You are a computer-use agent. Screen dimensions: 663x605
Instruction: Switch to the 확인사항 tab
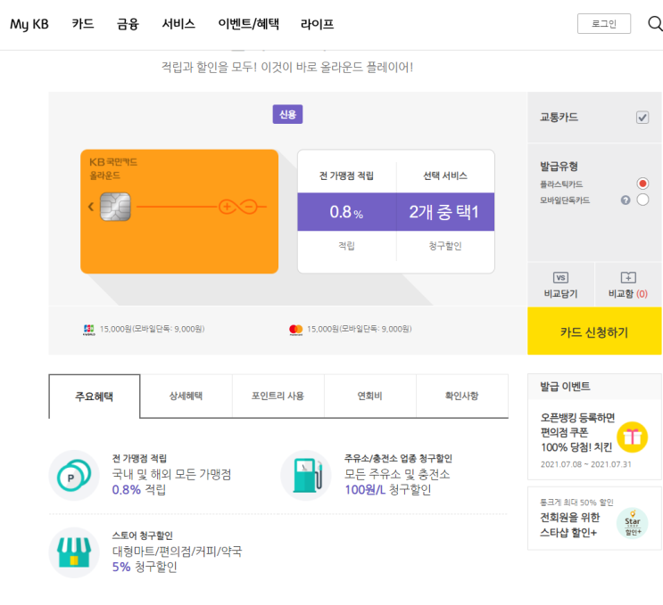[x=461, y=396]
